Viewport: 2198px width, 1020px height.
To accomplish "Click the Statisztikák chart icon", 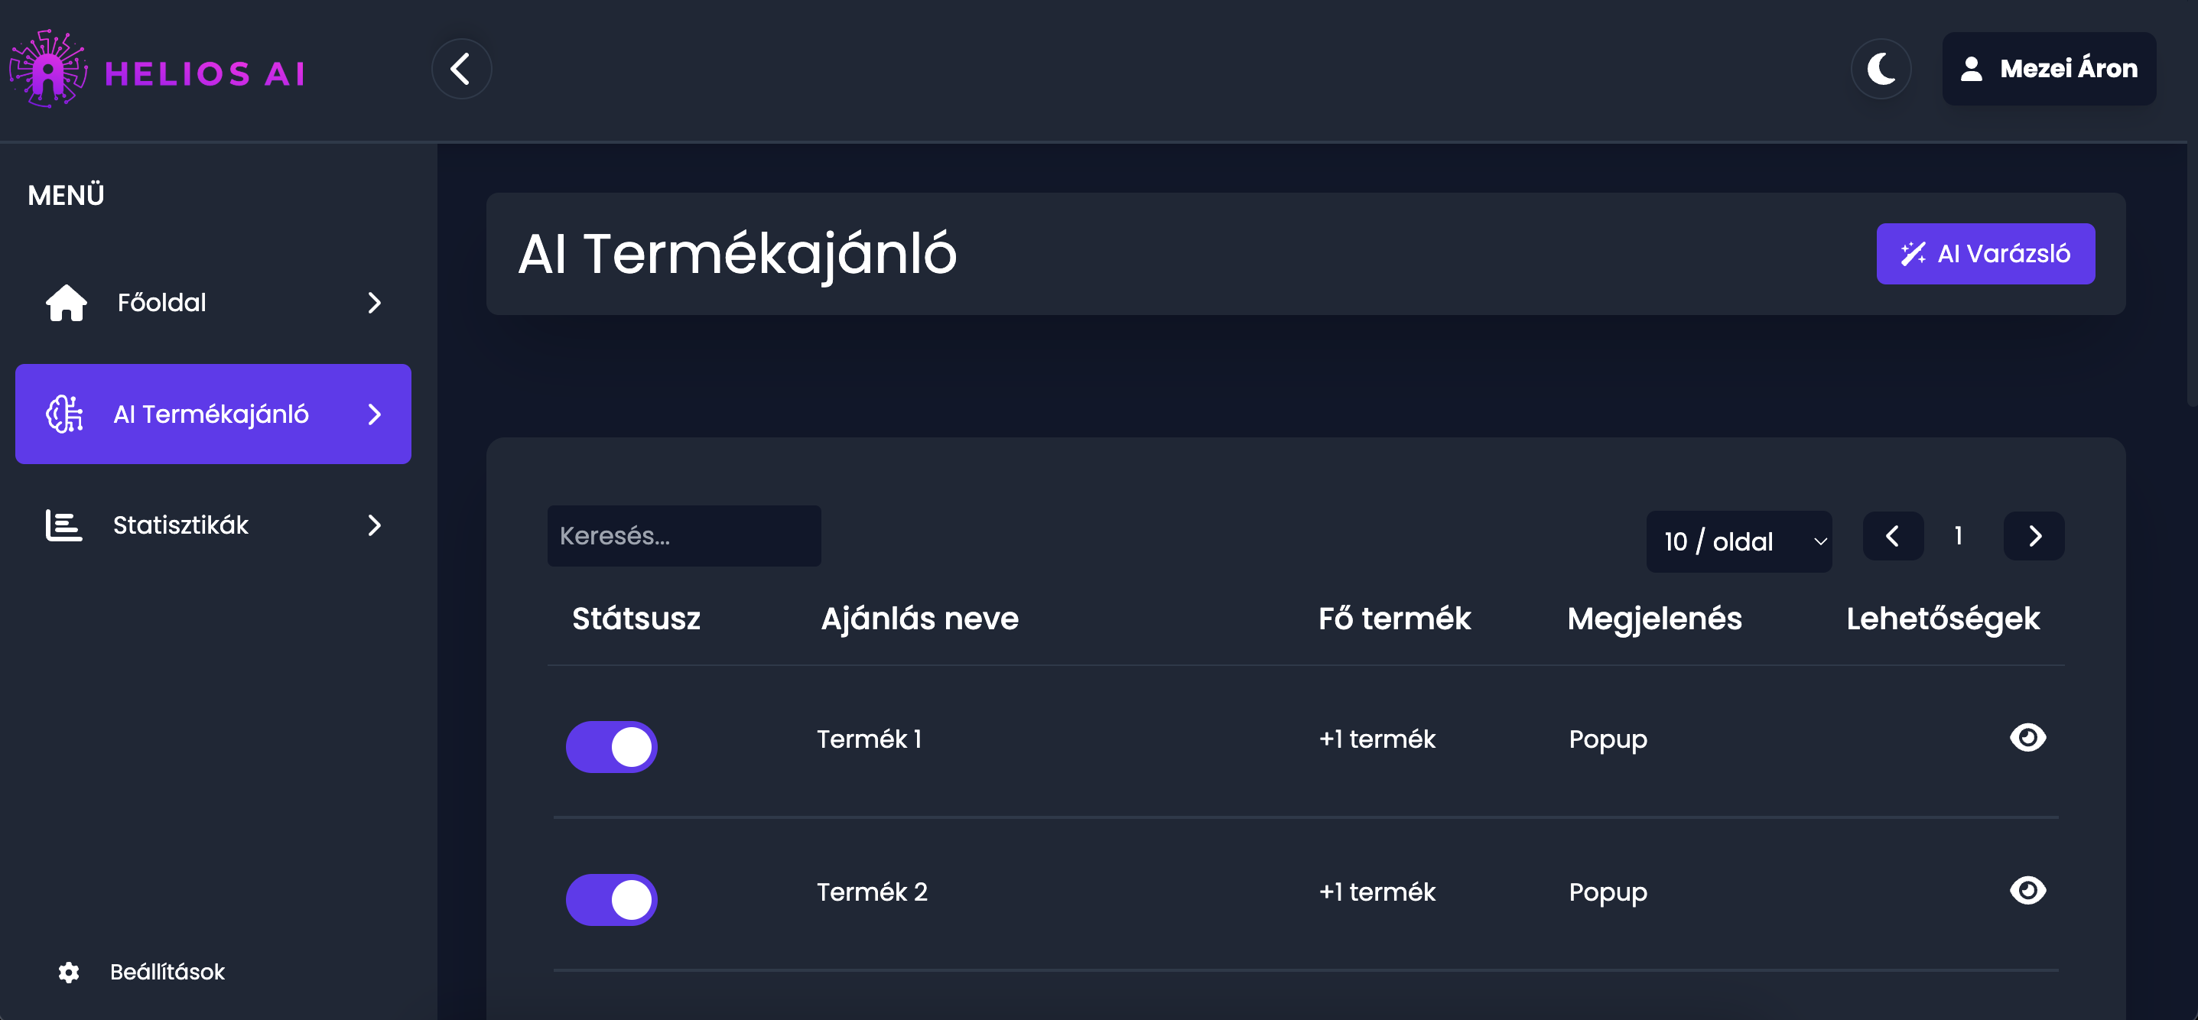I will pyautogui.click(x=64, y=525).
